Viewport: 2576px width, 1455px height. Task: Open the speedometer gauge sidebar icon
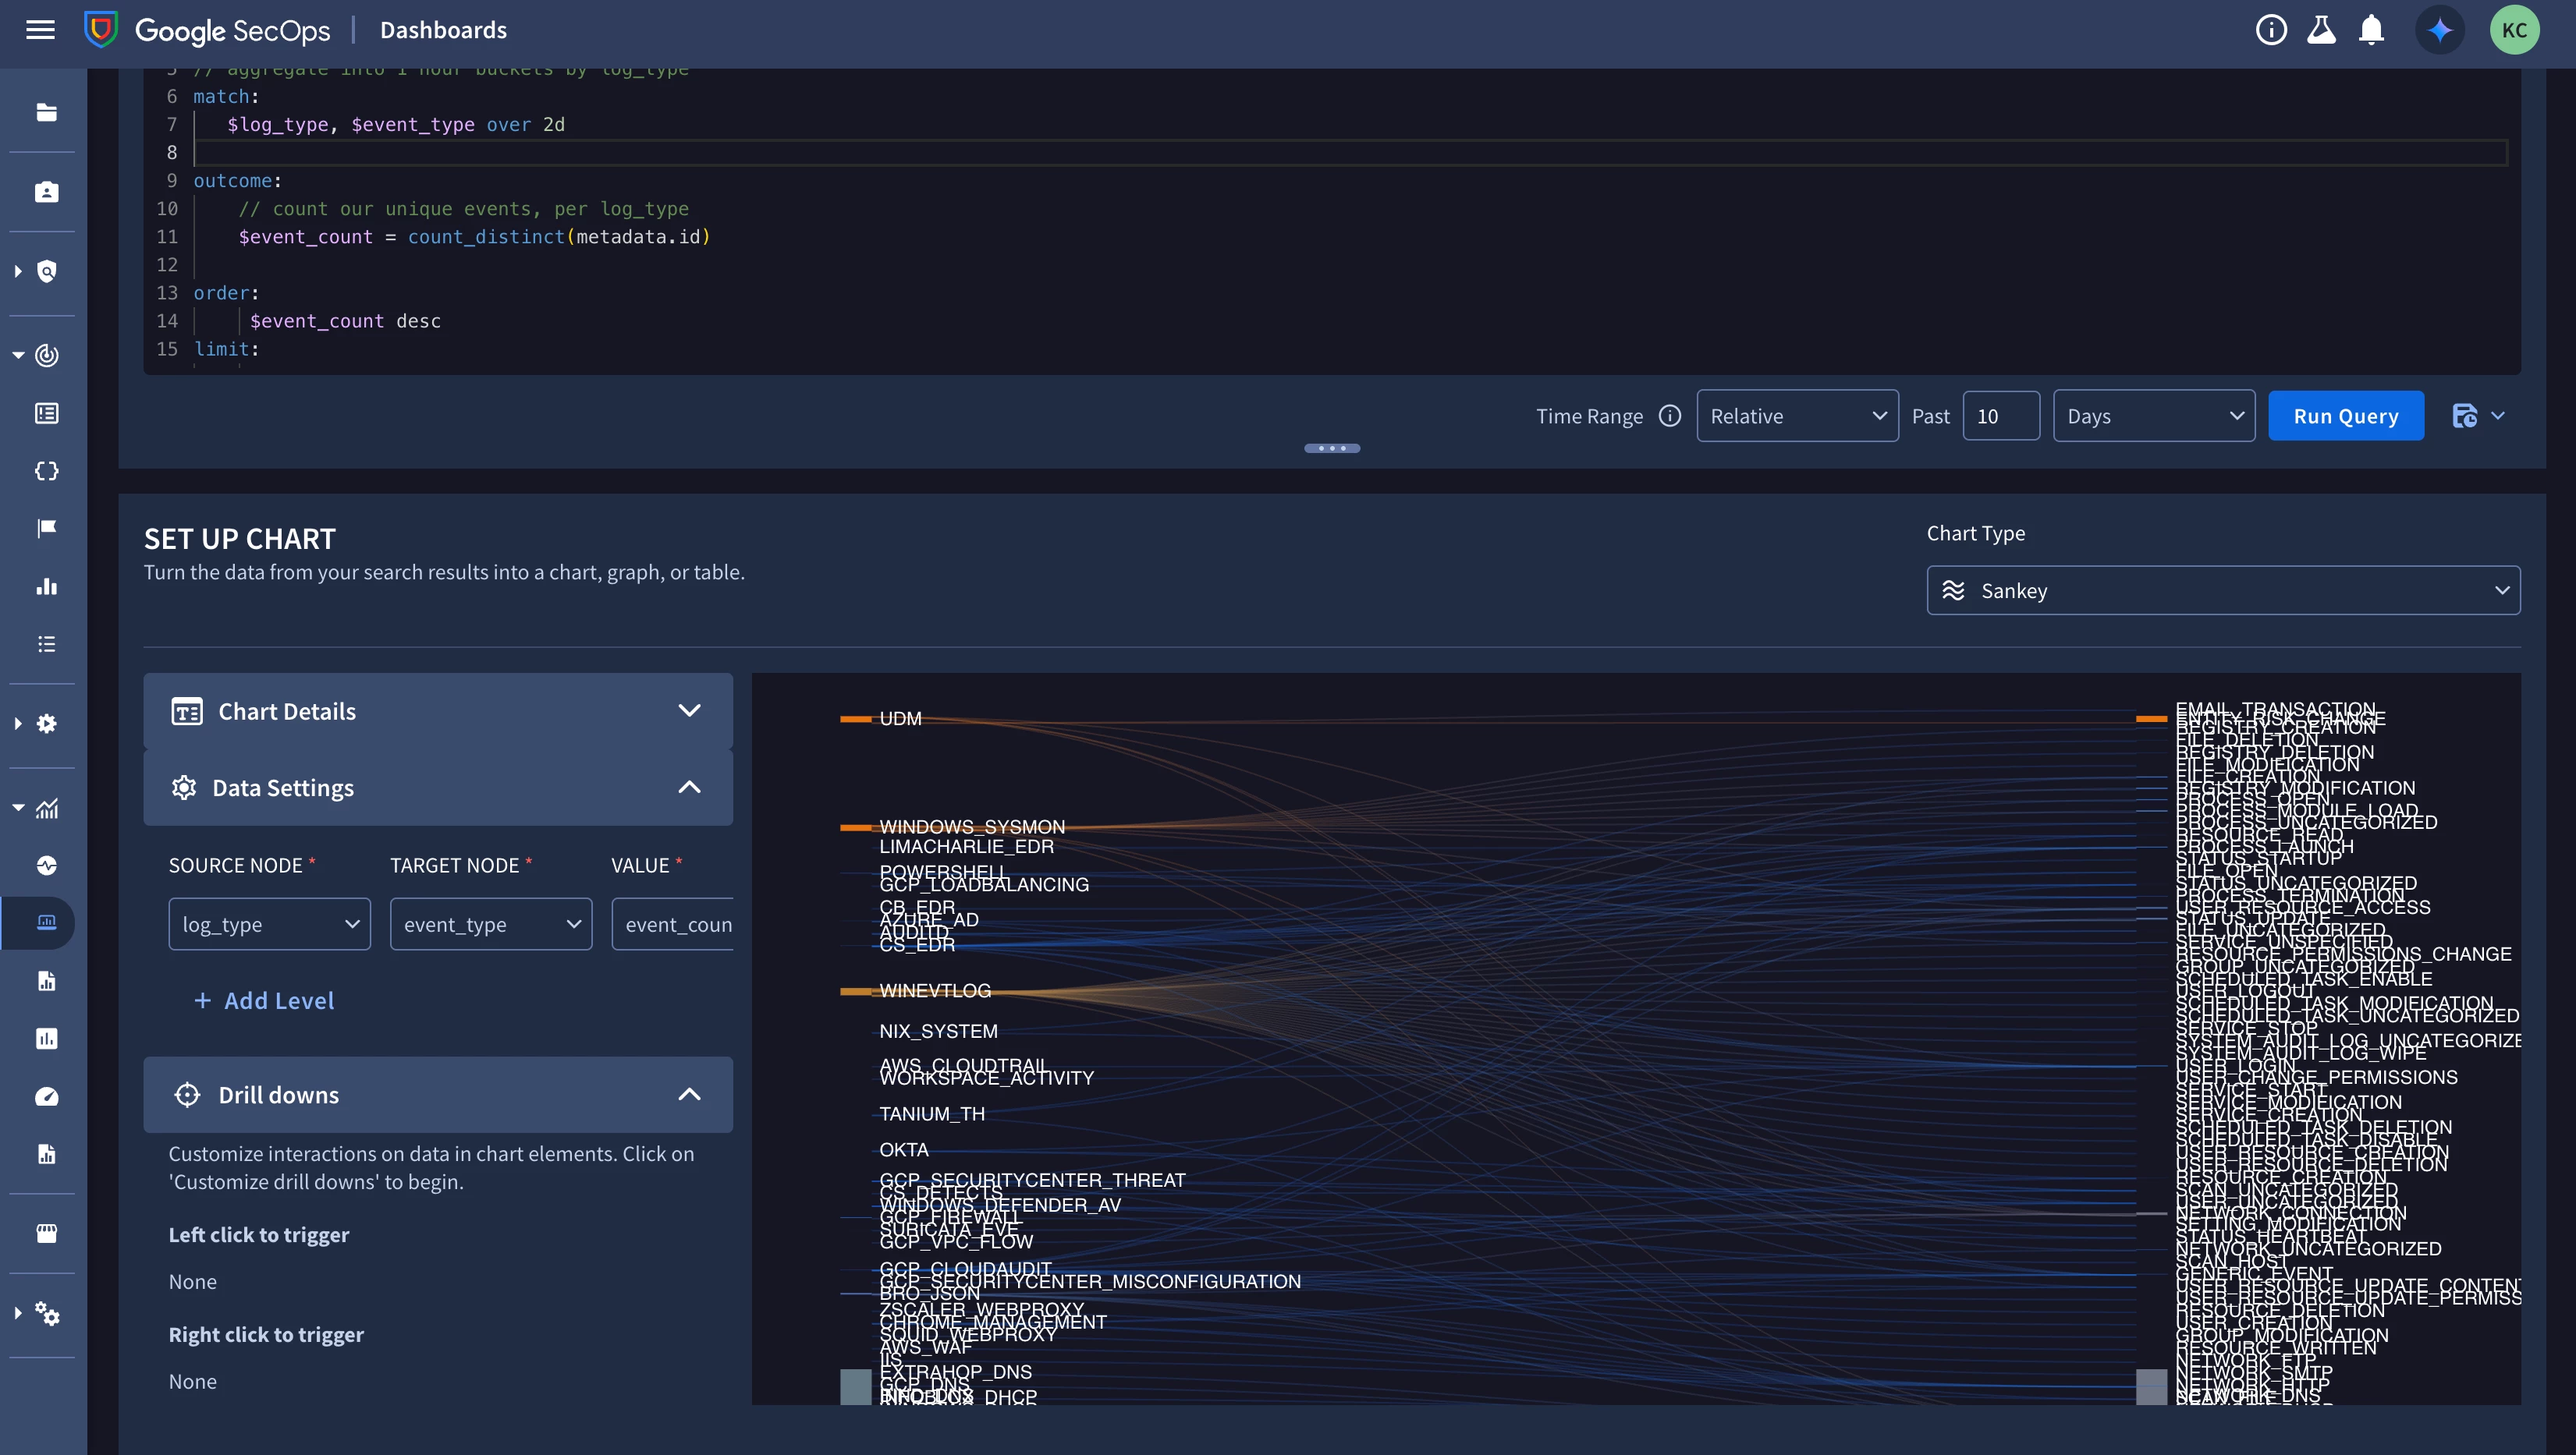tap(47, 1096)
